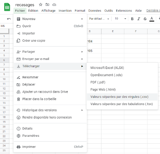Apply strikethrough formatting
Screen dimensions: 160x154
pos(145,19)
